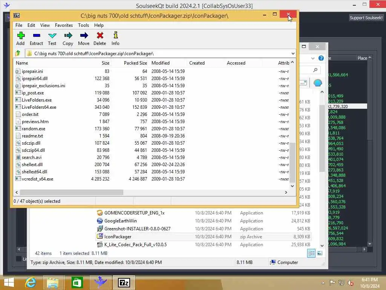Click the red Delete icon
The width and height of the screenshot is (386, 290).
tap(100, 35)
